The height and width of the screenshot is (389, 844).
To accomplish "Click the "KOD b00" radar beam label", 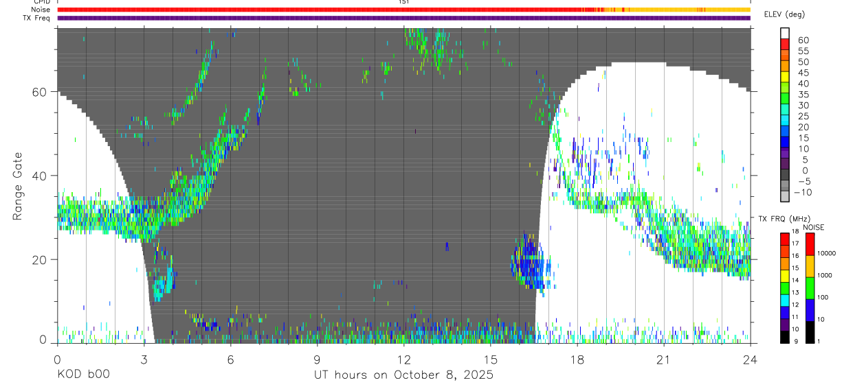I will 83,375.
